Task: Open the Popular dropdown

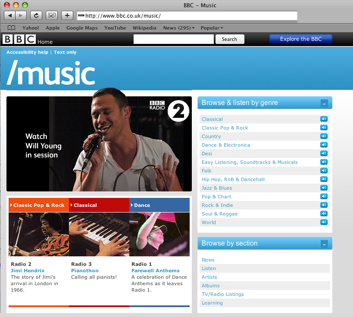Action: click(x=211, y=28)
